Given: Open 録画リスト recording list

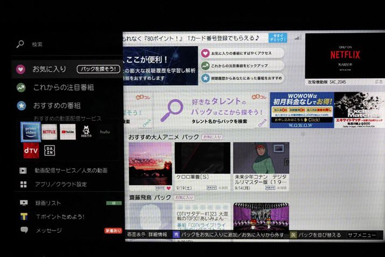Looking at the screenshot, I should 47,203.
